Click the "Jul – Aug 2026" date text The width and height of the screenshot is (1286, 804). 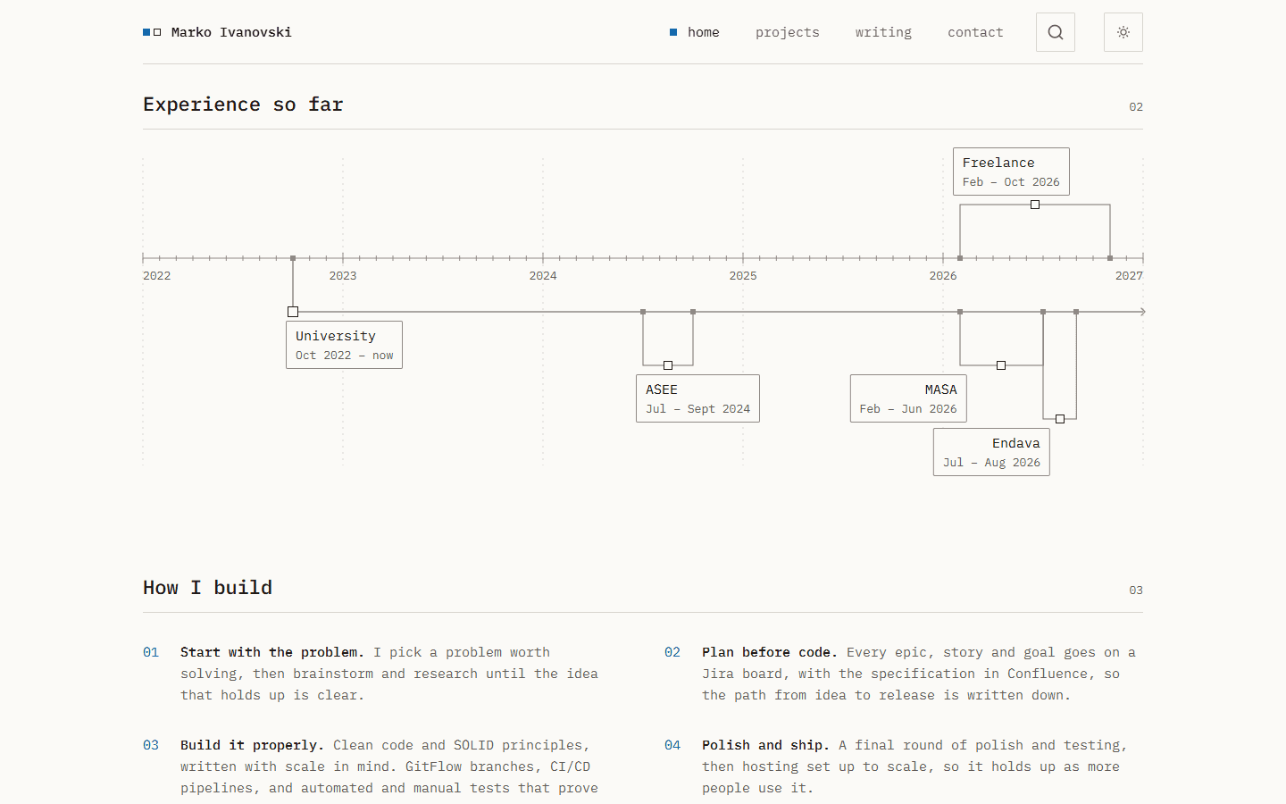pos(991,463)
